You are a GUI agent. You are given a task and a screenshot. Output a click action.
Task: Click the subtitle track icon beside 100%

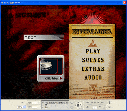(30, 107)
